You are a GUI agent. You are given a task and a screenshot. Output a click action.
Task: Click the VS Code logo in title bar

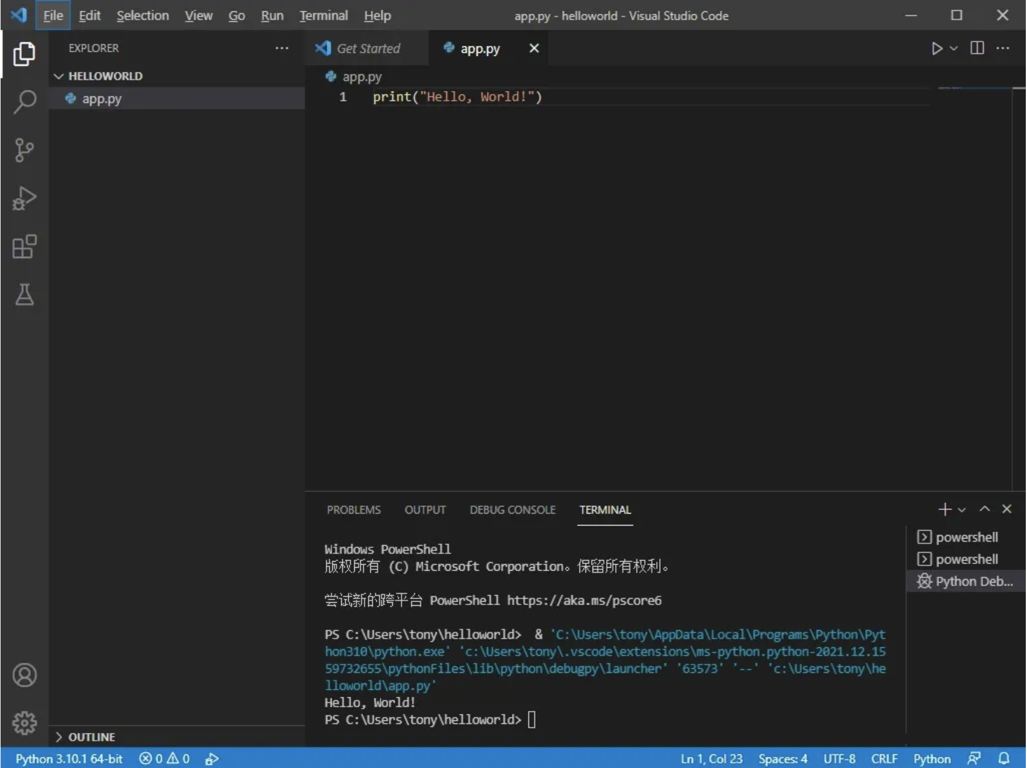18,15
